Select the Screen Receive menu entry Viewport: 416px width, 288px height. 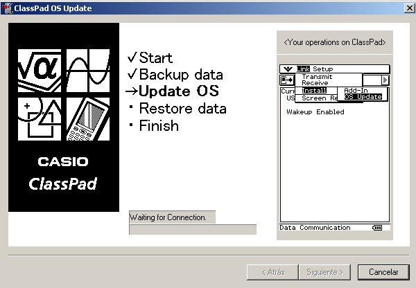pyautogui.click(x=320, y=98)
